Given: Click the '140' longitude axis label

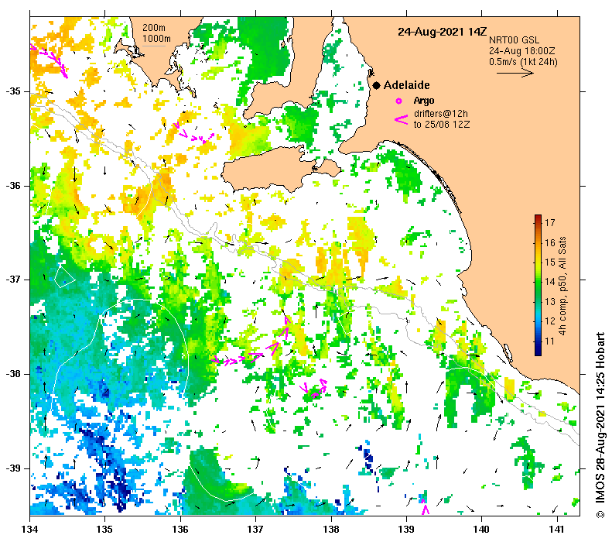Looking at the screenshot, I should pyautogui.click(x=481, y=530).
